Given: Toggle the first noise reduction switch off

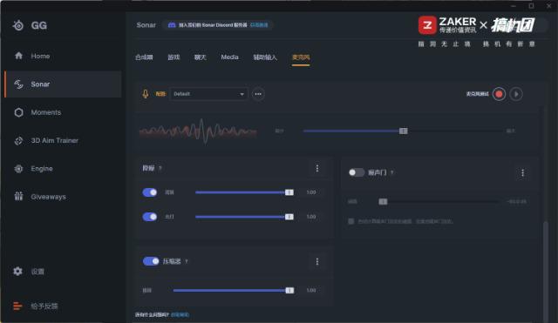Looking at the screenshot, I should tap(150, 192).
